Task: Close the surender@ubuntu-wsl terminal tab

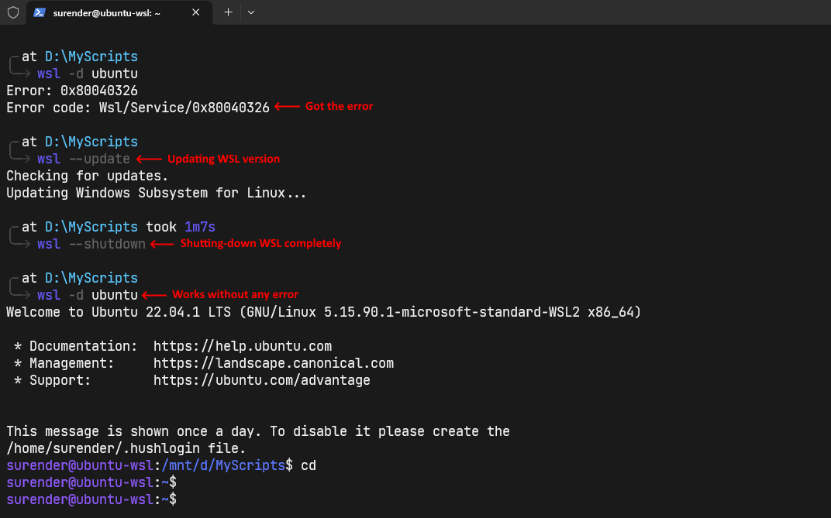Action: (195, 12)
